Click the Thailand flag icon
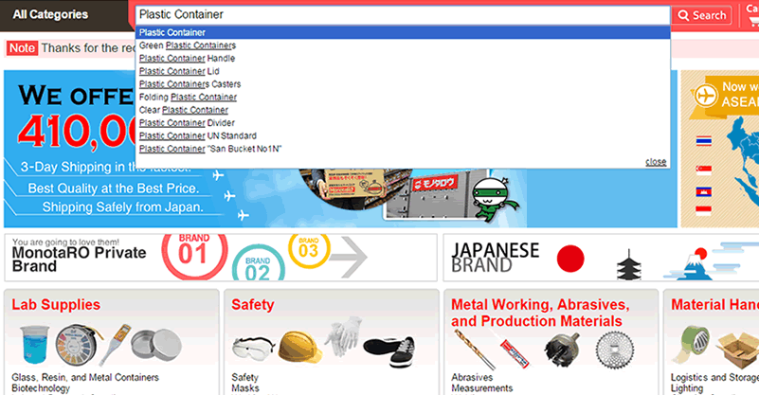The image size is (759, 395). click(704, 141)
